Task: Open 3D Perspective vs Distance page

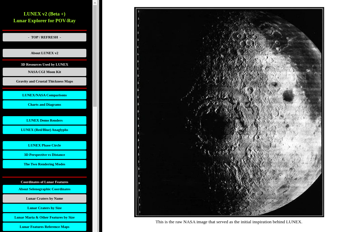Action: (45, 155)
